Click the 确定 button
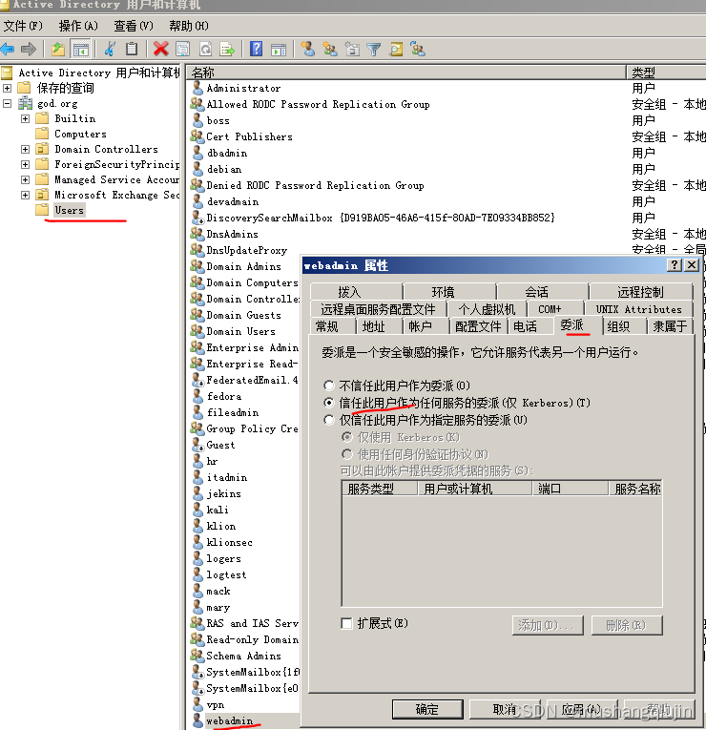The width and height of the screenshot is (706, 730). 427,709
